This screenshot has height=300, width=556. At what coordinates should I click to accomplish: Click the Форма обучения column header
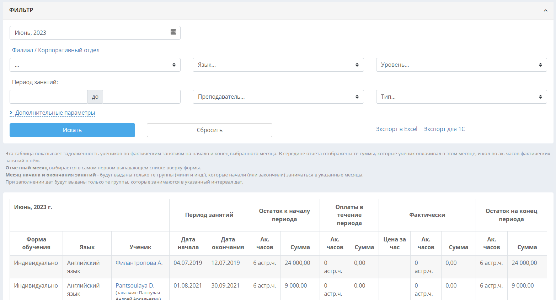36,243
